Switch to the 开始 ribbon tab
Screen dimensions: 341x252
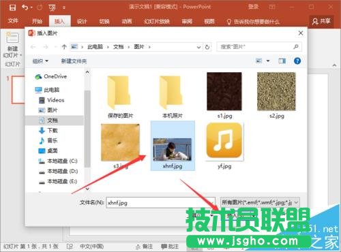pos(37,21)
